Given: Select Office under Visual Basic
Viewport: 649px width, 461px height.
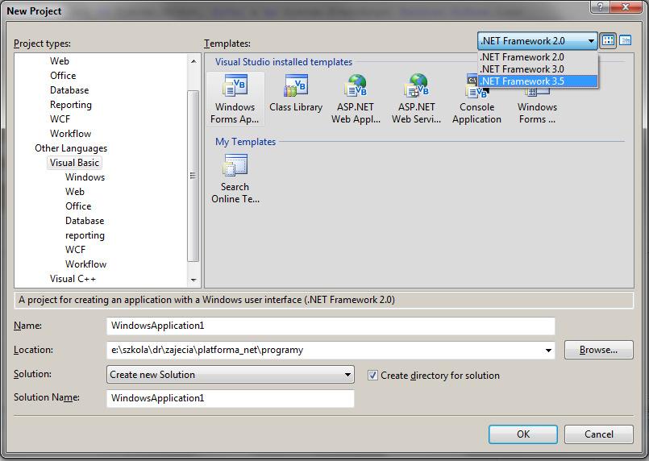Looking at the screenshot, I should coord(78,206).
